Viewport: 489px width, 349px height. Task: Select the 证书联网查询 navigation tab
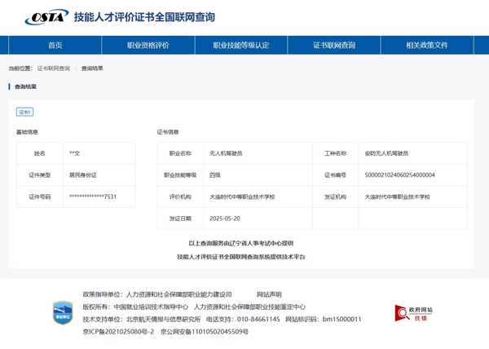pyautogui.click(x=334, y=46)
